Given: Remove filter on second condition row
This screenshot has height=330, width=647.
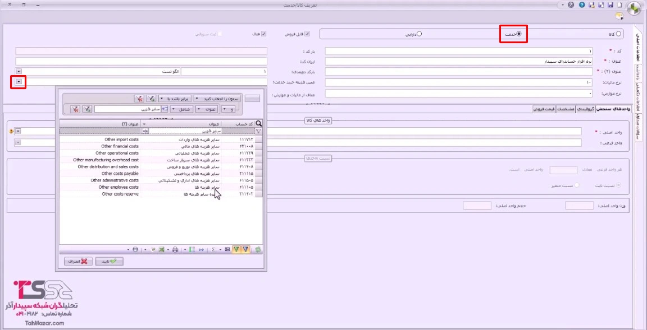Looking at the screenshot, I should tap(75, 109).
